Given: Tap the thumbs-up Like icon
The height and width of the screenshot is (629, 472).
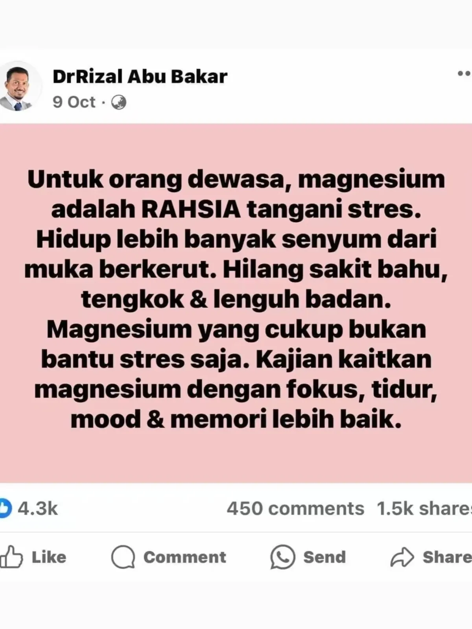Looking at the screenshot, I should 11,557.
